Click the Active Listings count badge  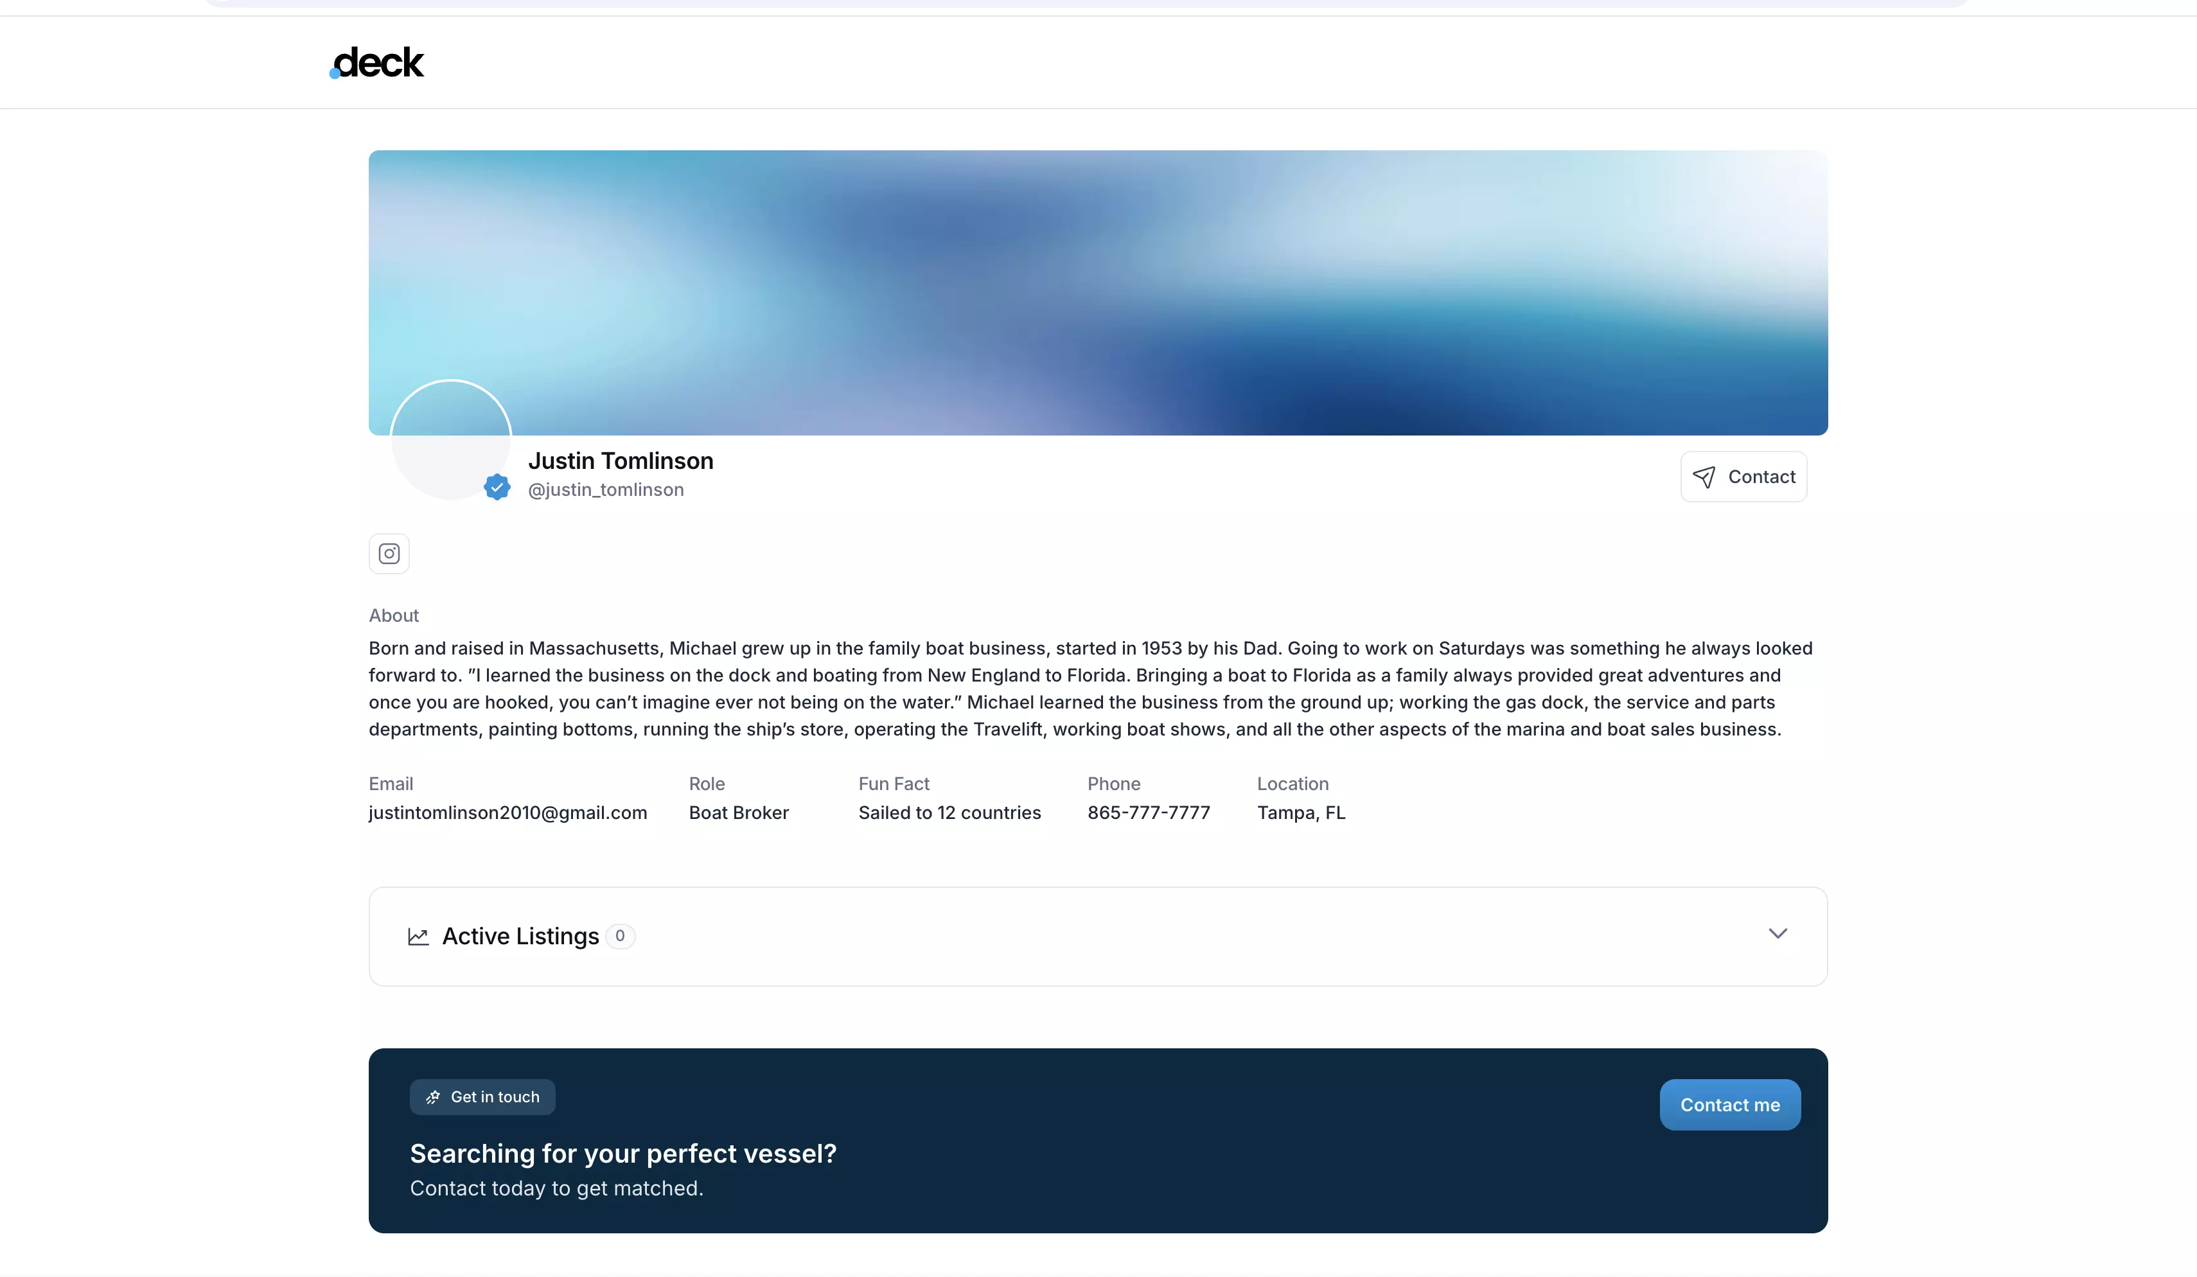click(x=620, y=936)
